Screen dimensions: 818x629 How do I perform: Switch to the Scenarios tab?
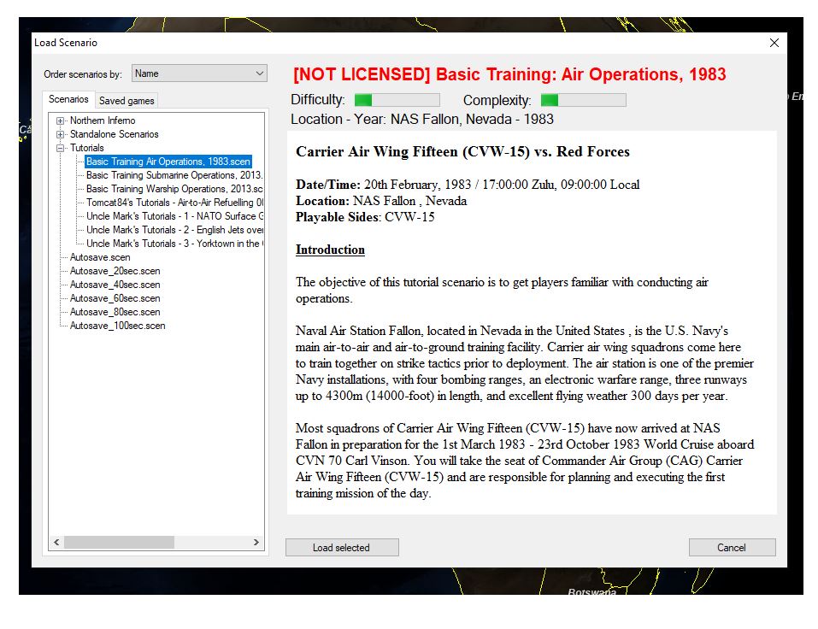coord(68,99)
